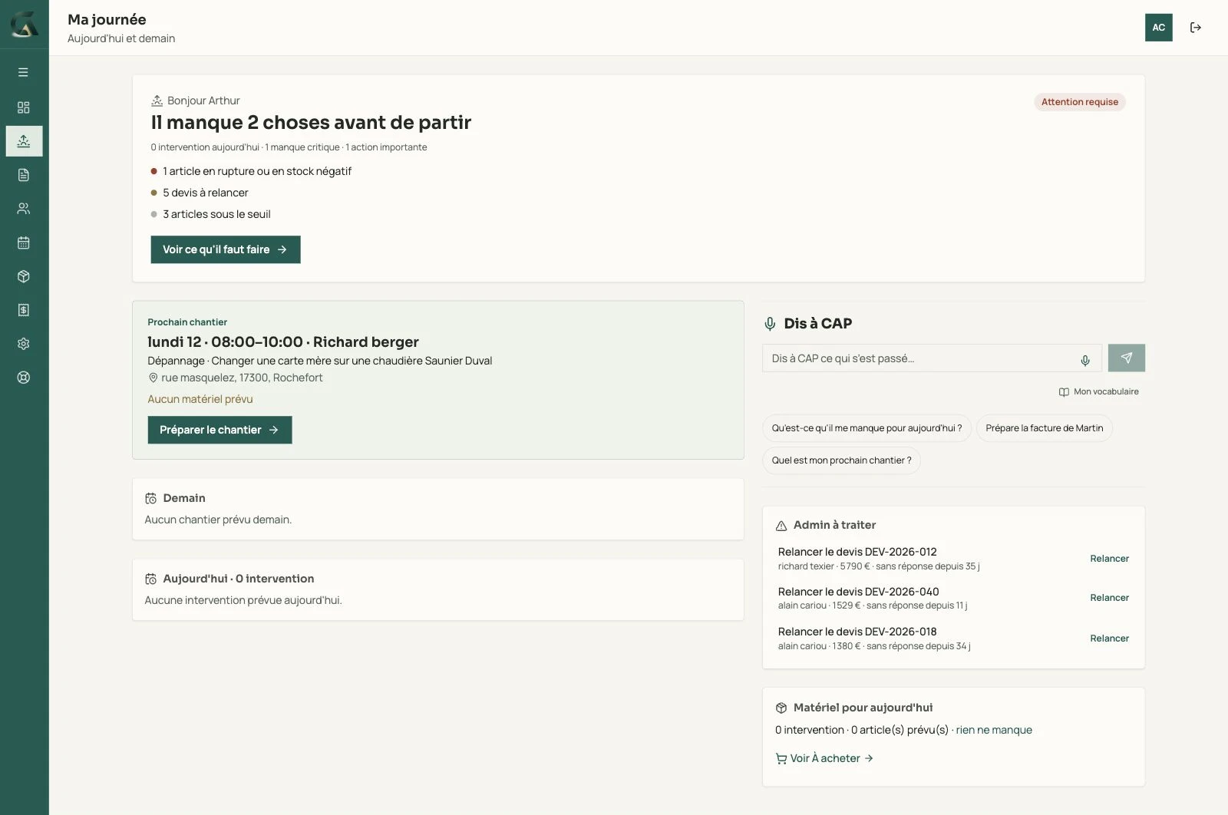The width and height of the screenshot is (1228, 815).
Task: Open the help lifebuoy icon in sidebar
Action: coord(24,378)
